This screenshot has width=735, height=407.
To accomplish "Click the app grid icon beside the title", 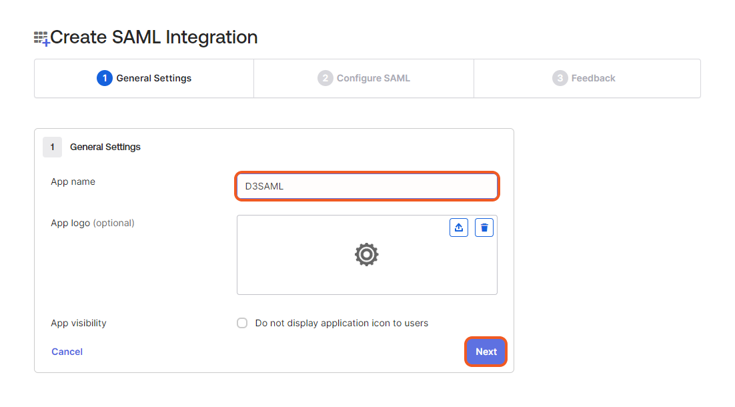I will 41,38.
